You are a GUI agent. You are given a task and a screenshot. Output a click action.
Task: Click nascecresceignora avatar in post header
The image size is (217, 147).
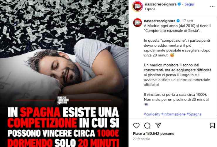[137, 6]
